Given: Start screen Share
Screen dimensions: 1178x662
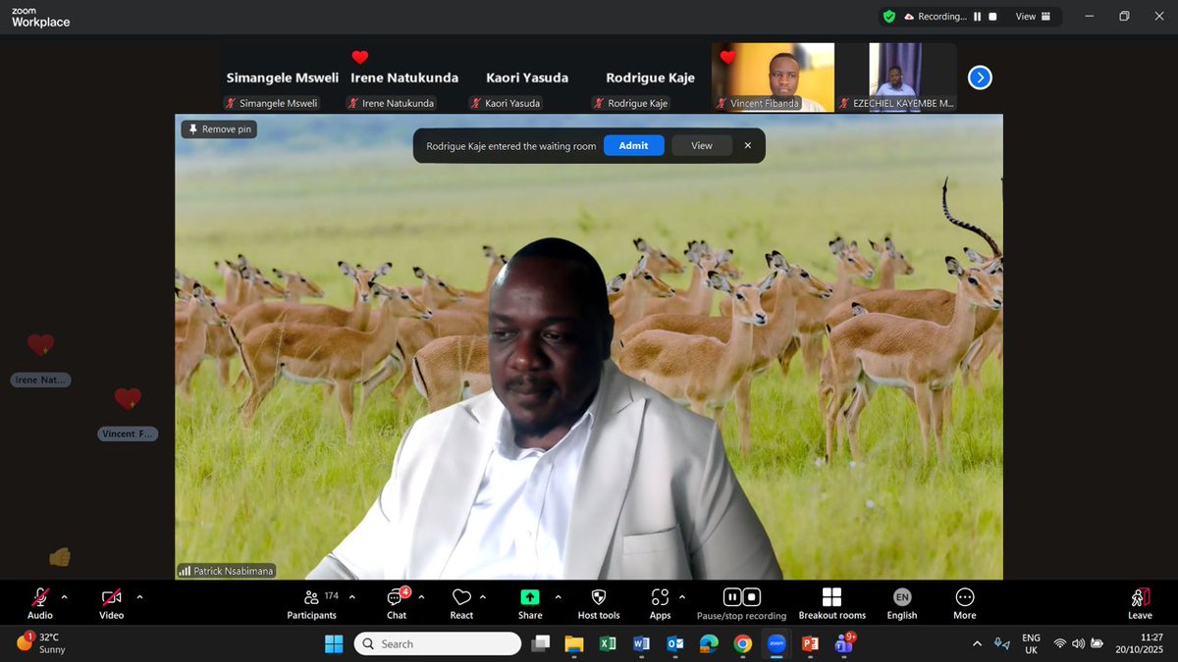Looking at the screenshot, I should click(529, 598).
